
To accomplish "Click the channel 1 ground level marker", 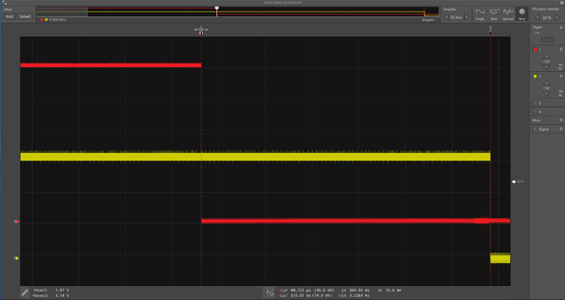I will (x=16, y=222).
